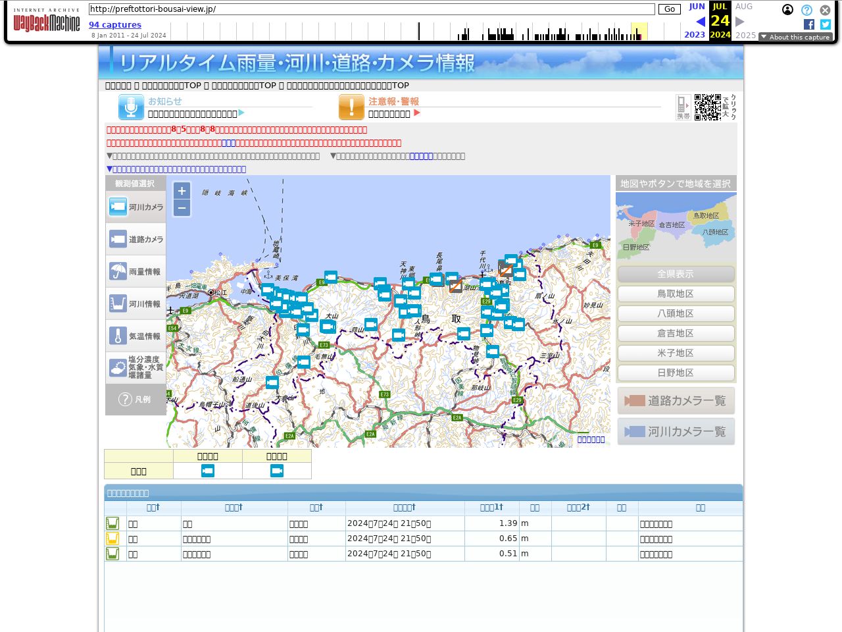Sort table by 観測時刻 column header
The image size is (842, 632).
(x=405, y=508)
